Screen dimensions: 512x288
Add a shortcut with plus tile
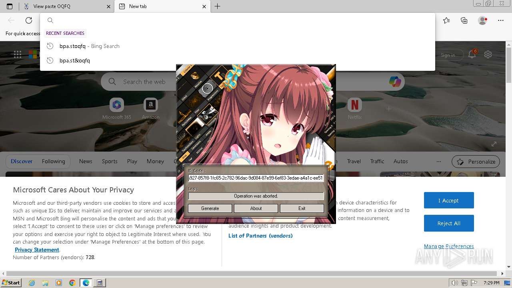coord(388,108)
